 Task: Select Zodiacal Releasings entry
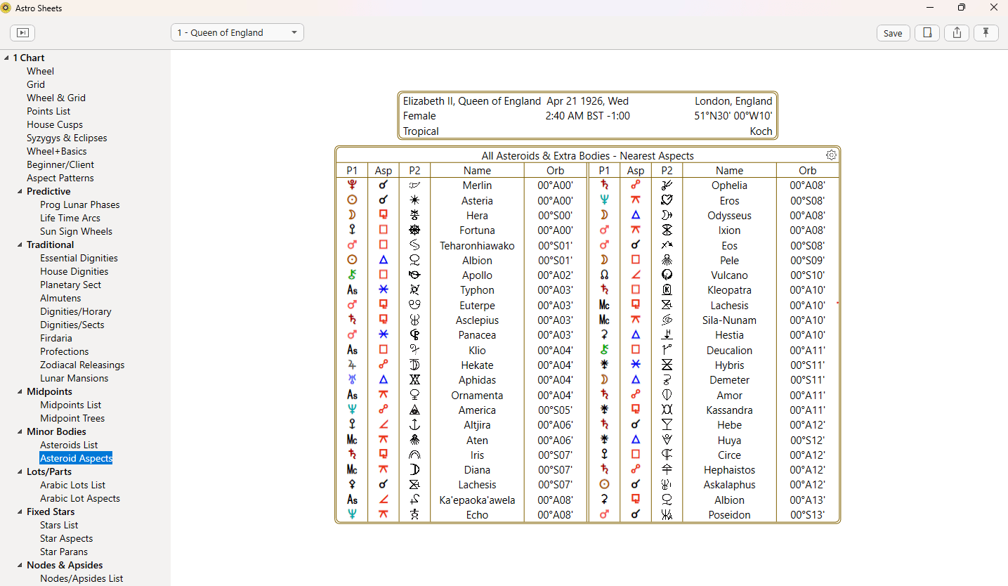(x=82, y=365)
